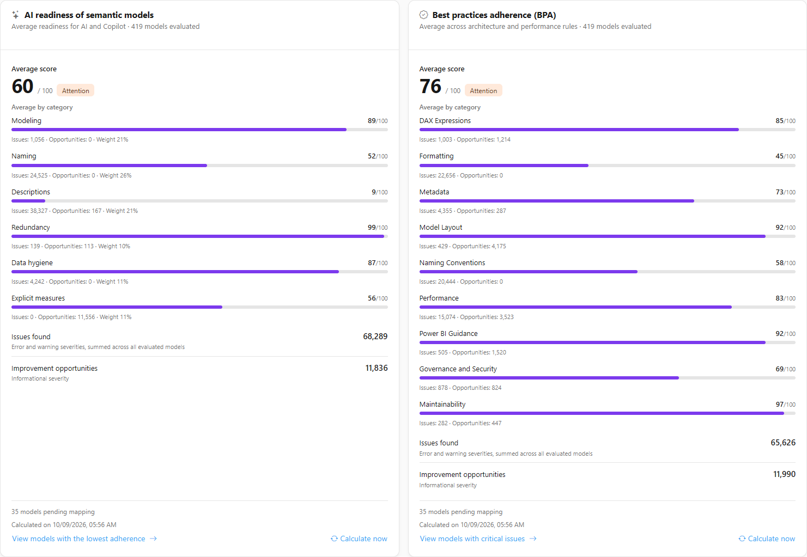Viewport: 807px width, 557px height.
Task: Click Calculate now in the Best practices adherence card
Action: 767,538
